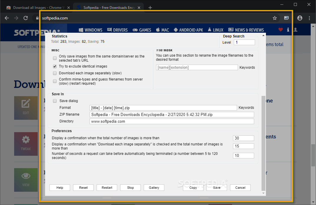
Task: Open the Download all Images extension icon
Action: (x=286, y=18)
